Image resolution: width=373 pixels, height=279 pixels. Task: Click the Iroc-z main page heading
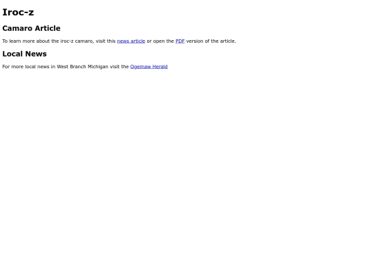coord(18,12)
